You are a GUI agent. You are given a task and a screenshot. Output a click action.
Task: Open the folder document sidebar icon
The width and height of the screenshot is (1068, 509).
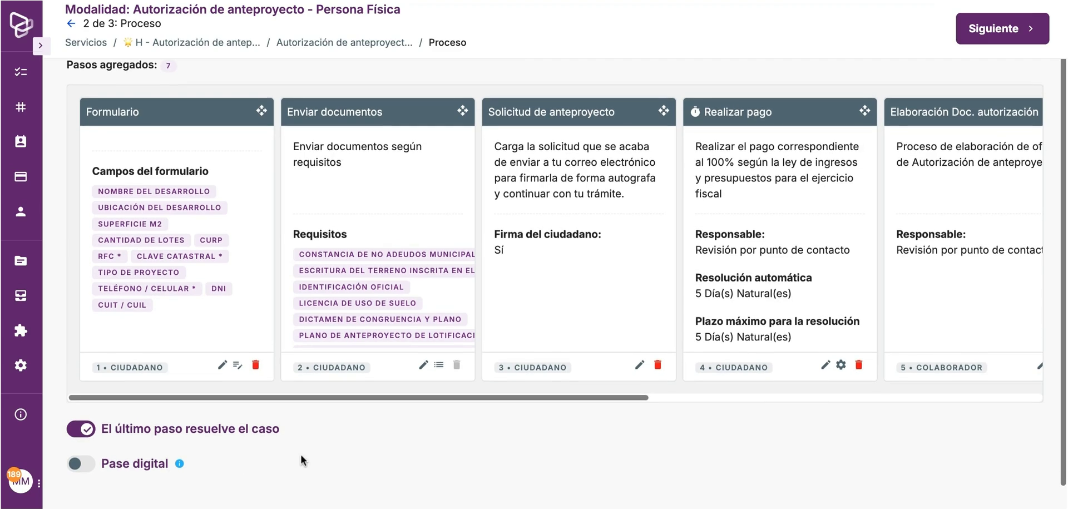pyautogui.click(x=21, y=261)
